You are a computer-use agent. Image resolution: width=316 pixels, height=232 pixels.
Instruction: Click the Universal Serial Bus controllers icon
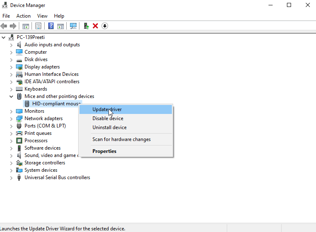tap(19, 177)
